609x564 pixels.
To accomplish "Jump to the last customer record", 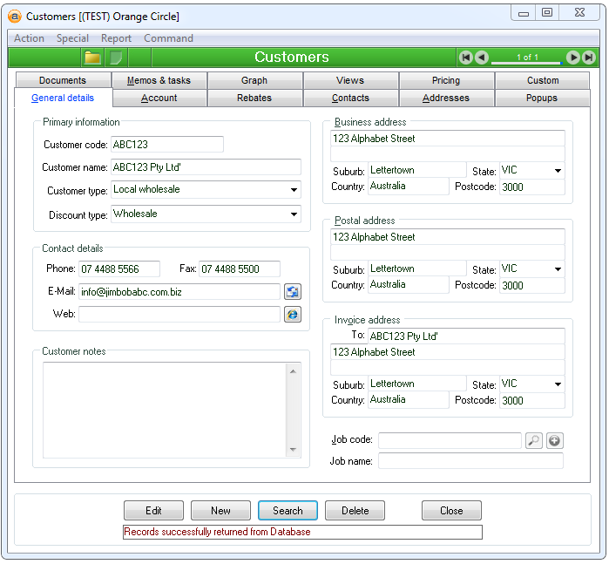I will pyautogui.click(x=588, y=58).
